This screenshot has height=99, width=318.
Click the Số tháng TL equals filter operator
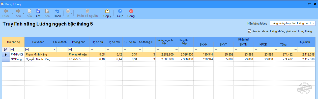[x=140, y=49]
